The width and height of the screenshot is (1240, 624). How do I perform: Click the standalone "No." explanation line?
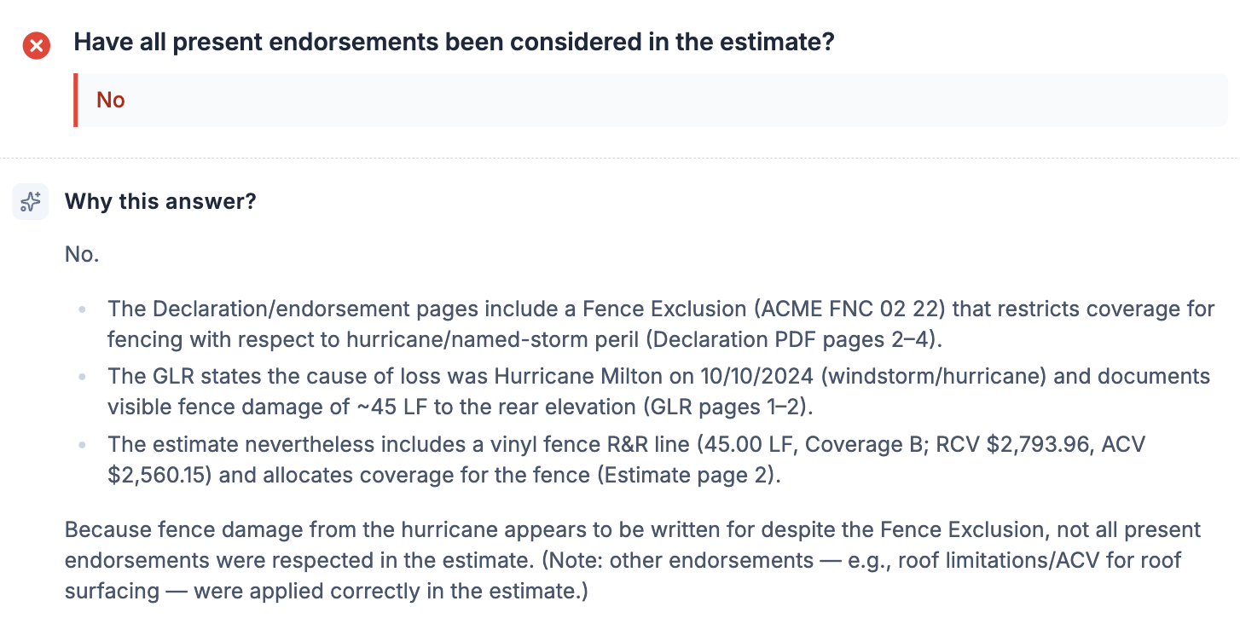tap(82, 254)
